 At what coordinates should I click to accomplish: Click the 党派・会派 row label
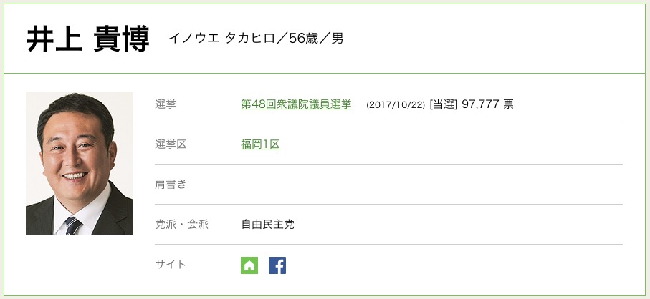(181, 225)
